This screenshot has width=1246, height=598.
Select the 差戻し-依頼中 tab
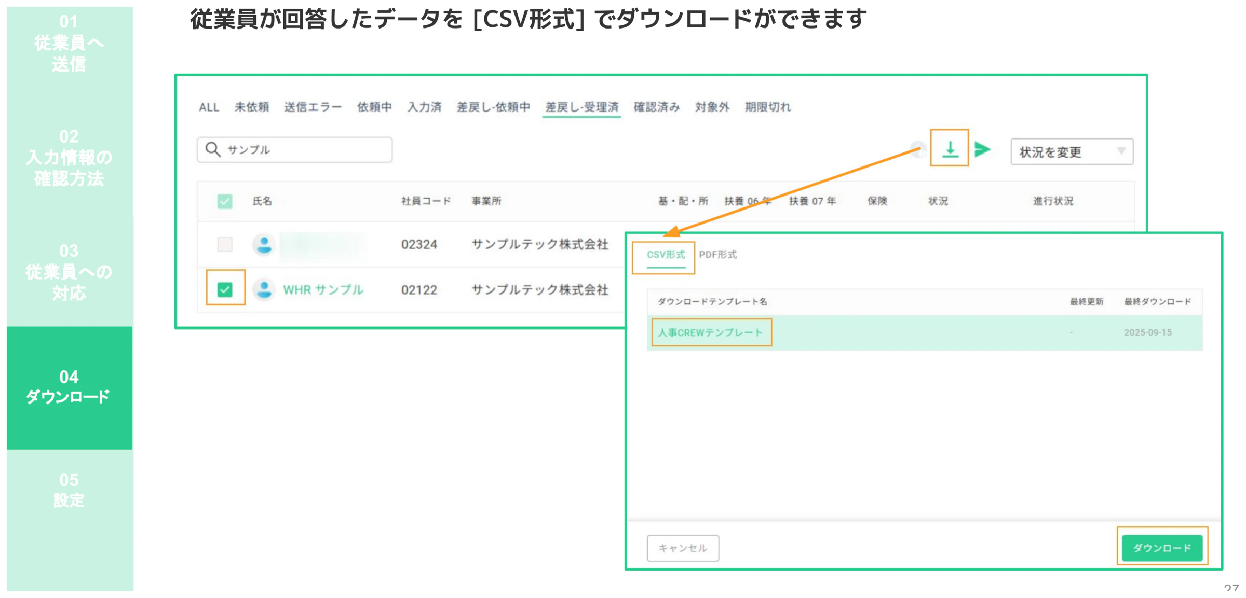[x=493, y=107]
